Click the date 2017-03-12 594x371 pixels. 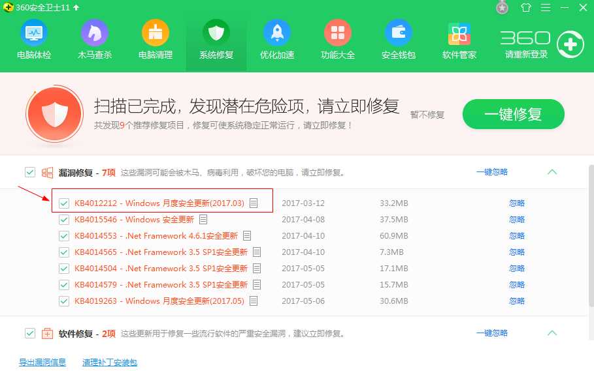[303, 203]
